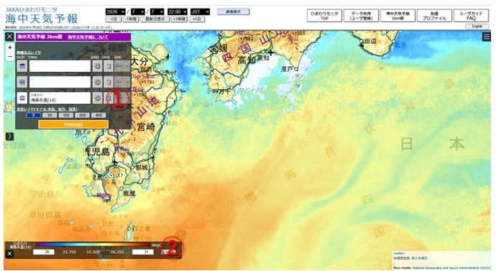Click the orange Forecast button

(73, 124)
